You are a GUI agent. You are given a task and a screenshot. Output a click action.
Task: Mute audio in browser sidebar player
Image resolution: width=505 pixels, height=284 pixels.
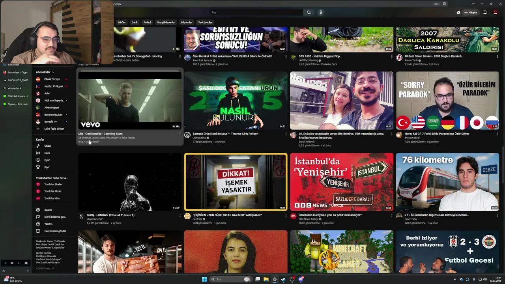26,263
